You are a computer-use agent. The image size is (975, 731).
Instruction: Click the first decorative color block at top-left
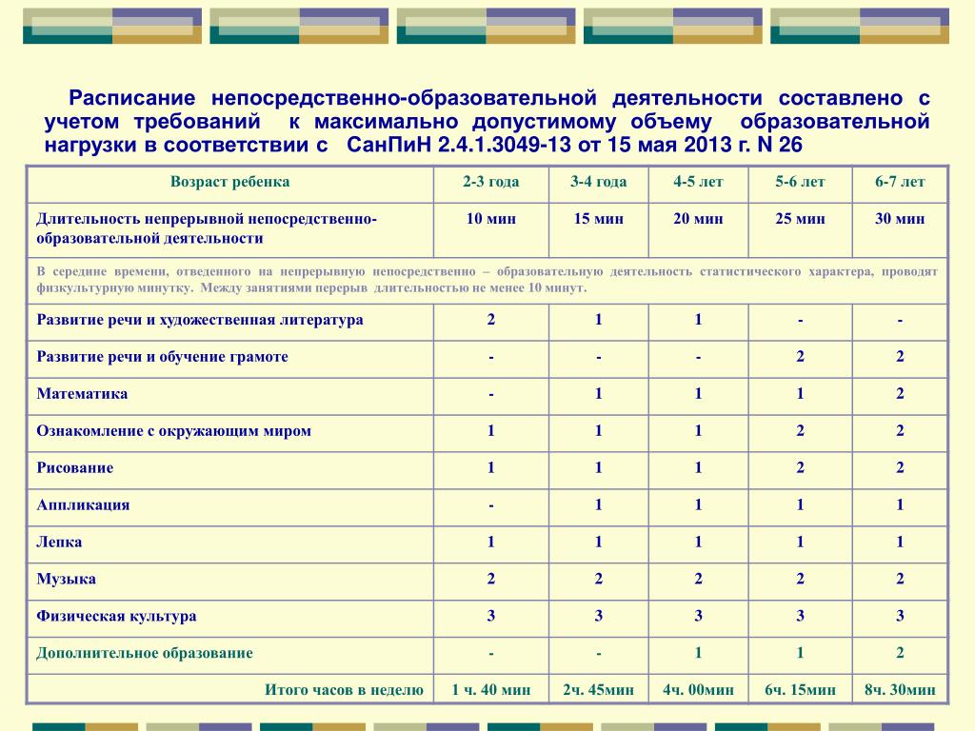tap(112, 26)
